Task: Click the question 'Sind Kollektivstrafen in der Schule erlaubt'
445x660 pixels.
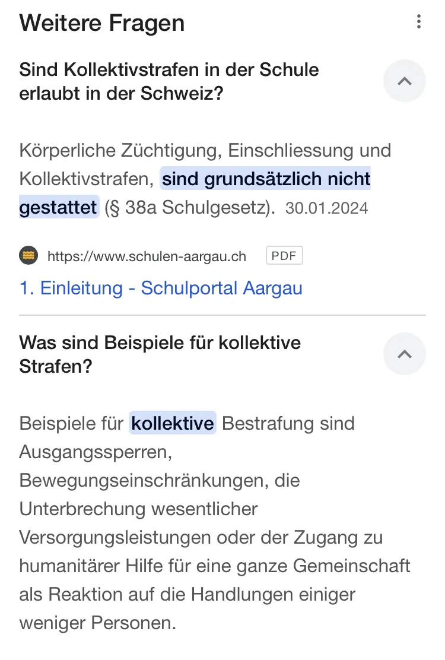Action: click(x=169, y=81)
